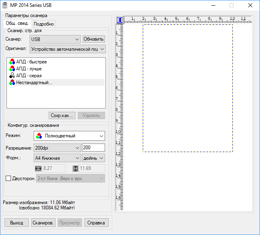
Task: Click the color icon next to АПД - лучше
Action: pos(12,68)
